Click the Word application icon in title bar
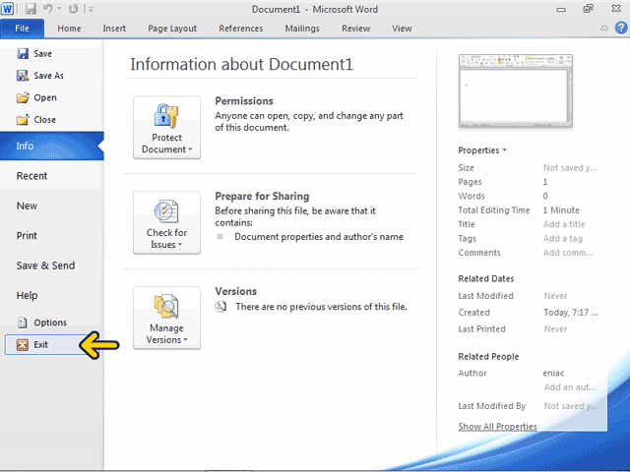This screenshot has height=472, width=630. (x=7, y=9)
